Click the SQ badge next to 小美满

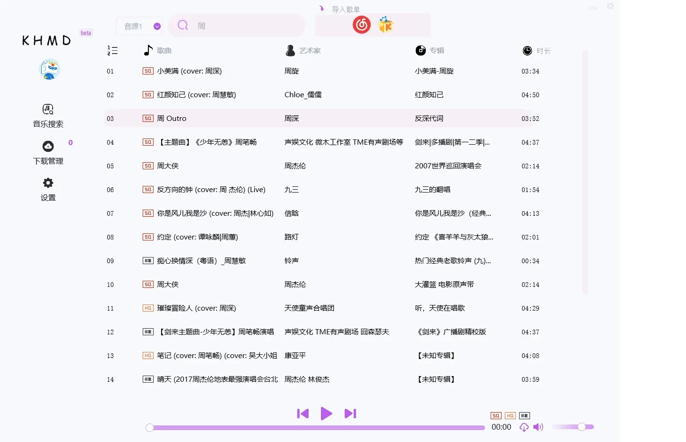pos(147,71)
